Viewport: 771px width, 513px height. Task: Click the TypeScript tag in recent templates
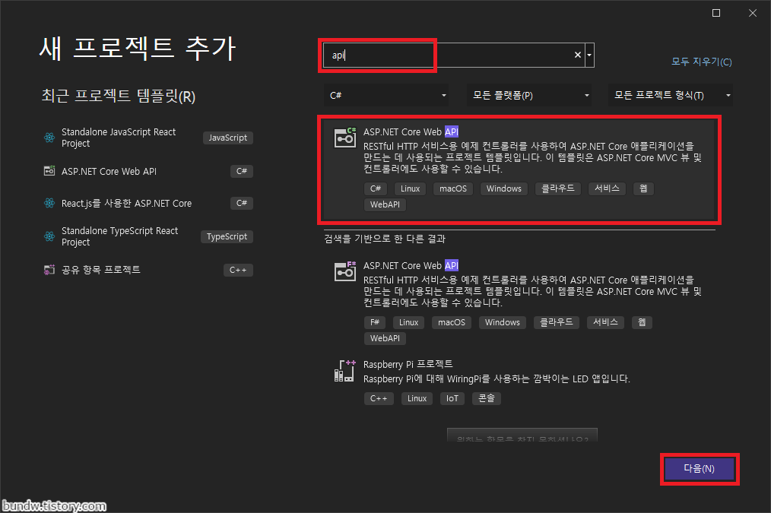[x=227, y=236]
